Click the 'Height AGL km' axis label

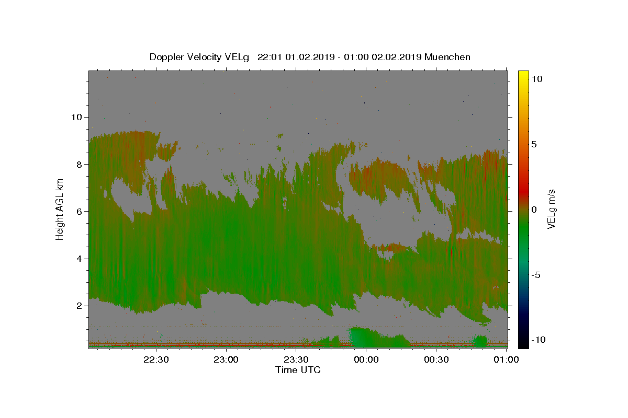click(60, 209)
